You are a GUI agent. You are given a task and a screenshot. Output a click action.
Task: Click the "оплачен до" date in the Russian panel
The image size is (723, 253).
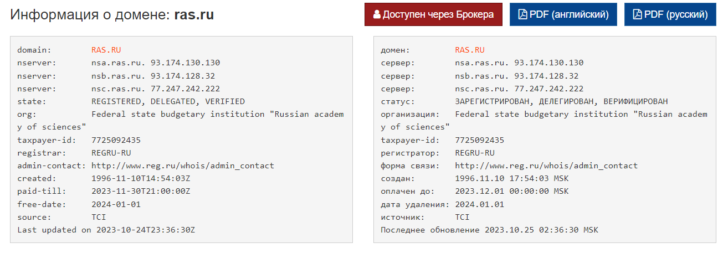[x=512, y=191]
